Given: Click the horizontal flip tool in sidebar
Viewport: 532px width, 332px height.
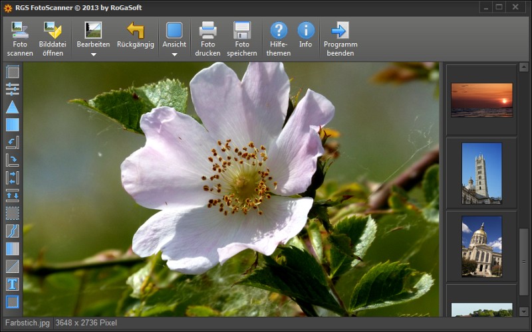Looking at the screenshot, I should point(13,178).
